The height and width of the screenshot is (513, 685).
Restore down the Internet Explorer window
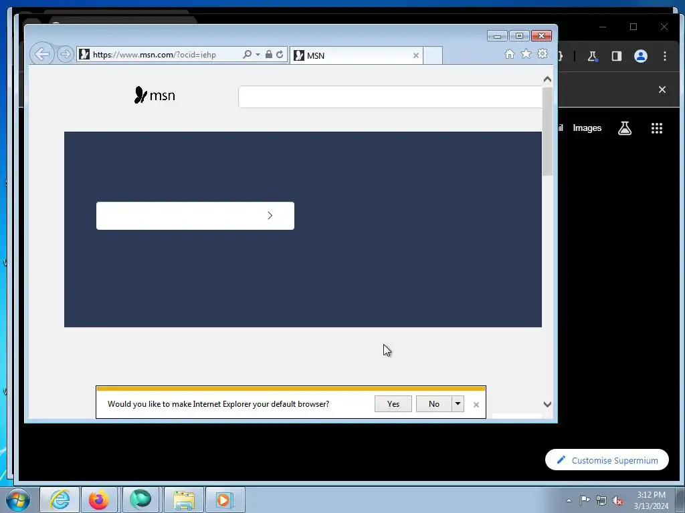519,36
